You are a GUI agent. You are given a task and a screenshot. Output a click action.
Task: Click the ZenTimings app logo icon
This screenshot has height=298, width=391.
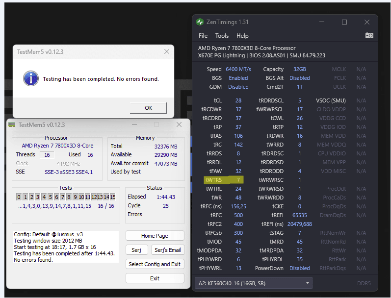pyautogui.click(x=200, y=22)
